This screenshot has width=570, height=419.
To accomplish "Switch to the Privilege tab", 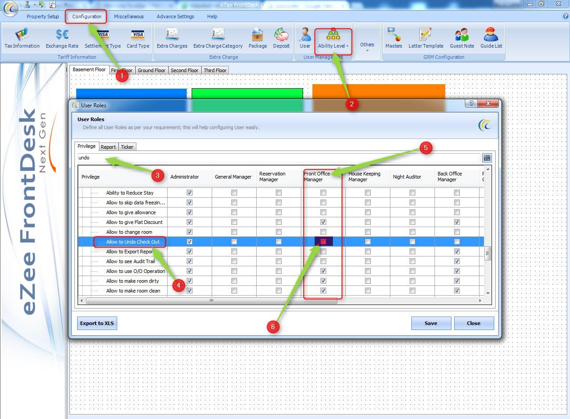I will [x=86, y=146].
